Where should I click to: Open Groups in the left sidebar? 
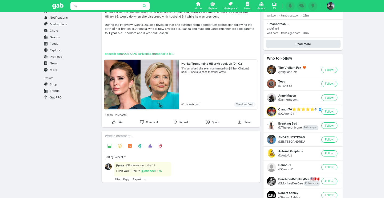pyautogui.click(x=52, y=37)
